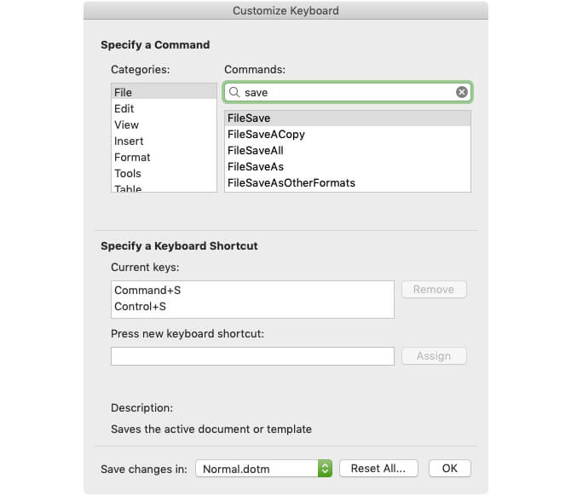Click the magnifier icon in search field
The image size is (571, 496).
point(234,92)
